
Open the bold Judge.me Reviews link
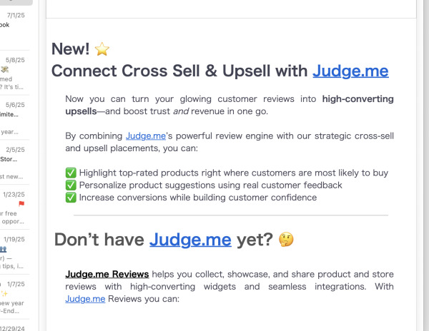click(107, 274)
